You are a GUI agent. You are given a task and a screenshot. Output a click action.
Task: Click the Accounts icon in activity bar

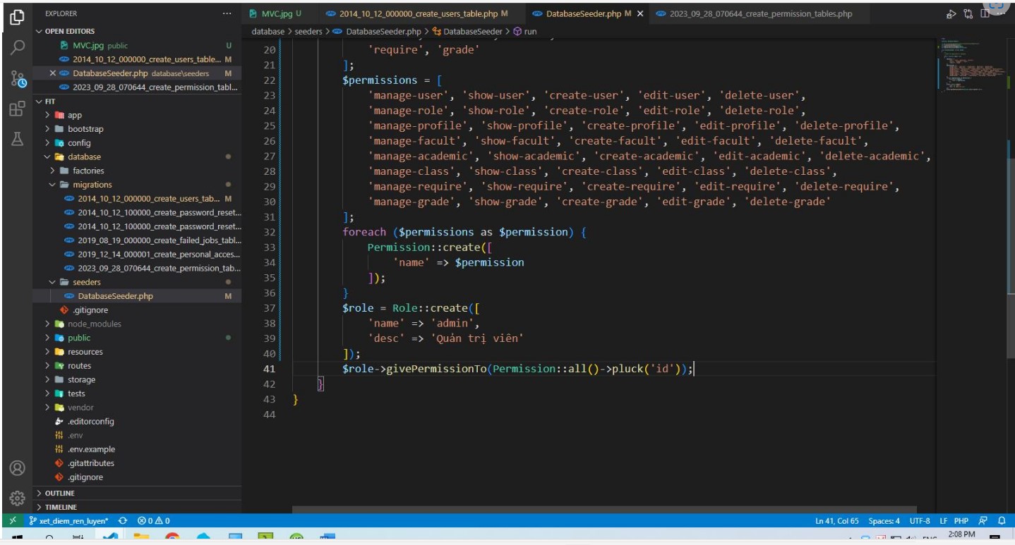[x=18, y=468]
